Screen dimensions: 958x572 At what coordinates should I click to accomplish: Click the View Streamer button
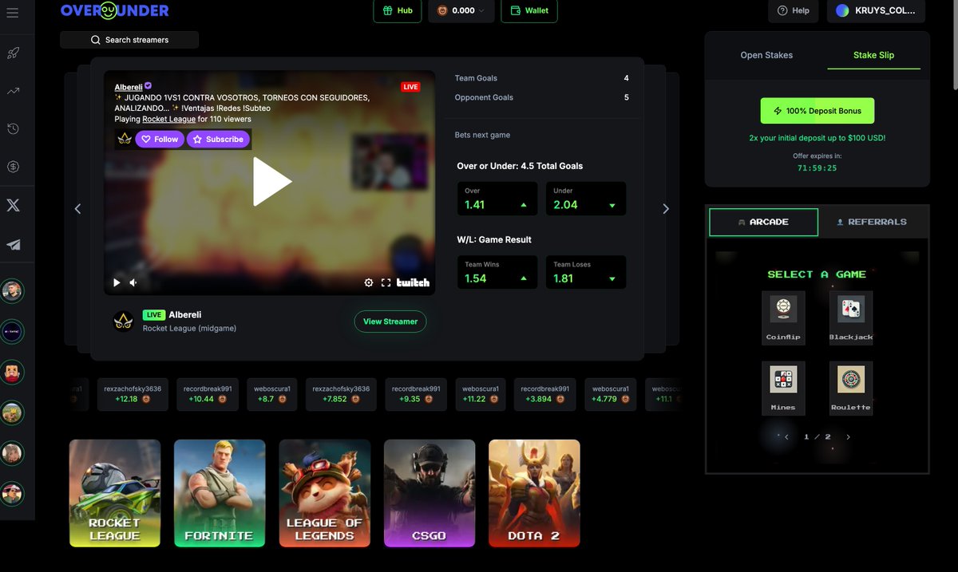point(390,322)
